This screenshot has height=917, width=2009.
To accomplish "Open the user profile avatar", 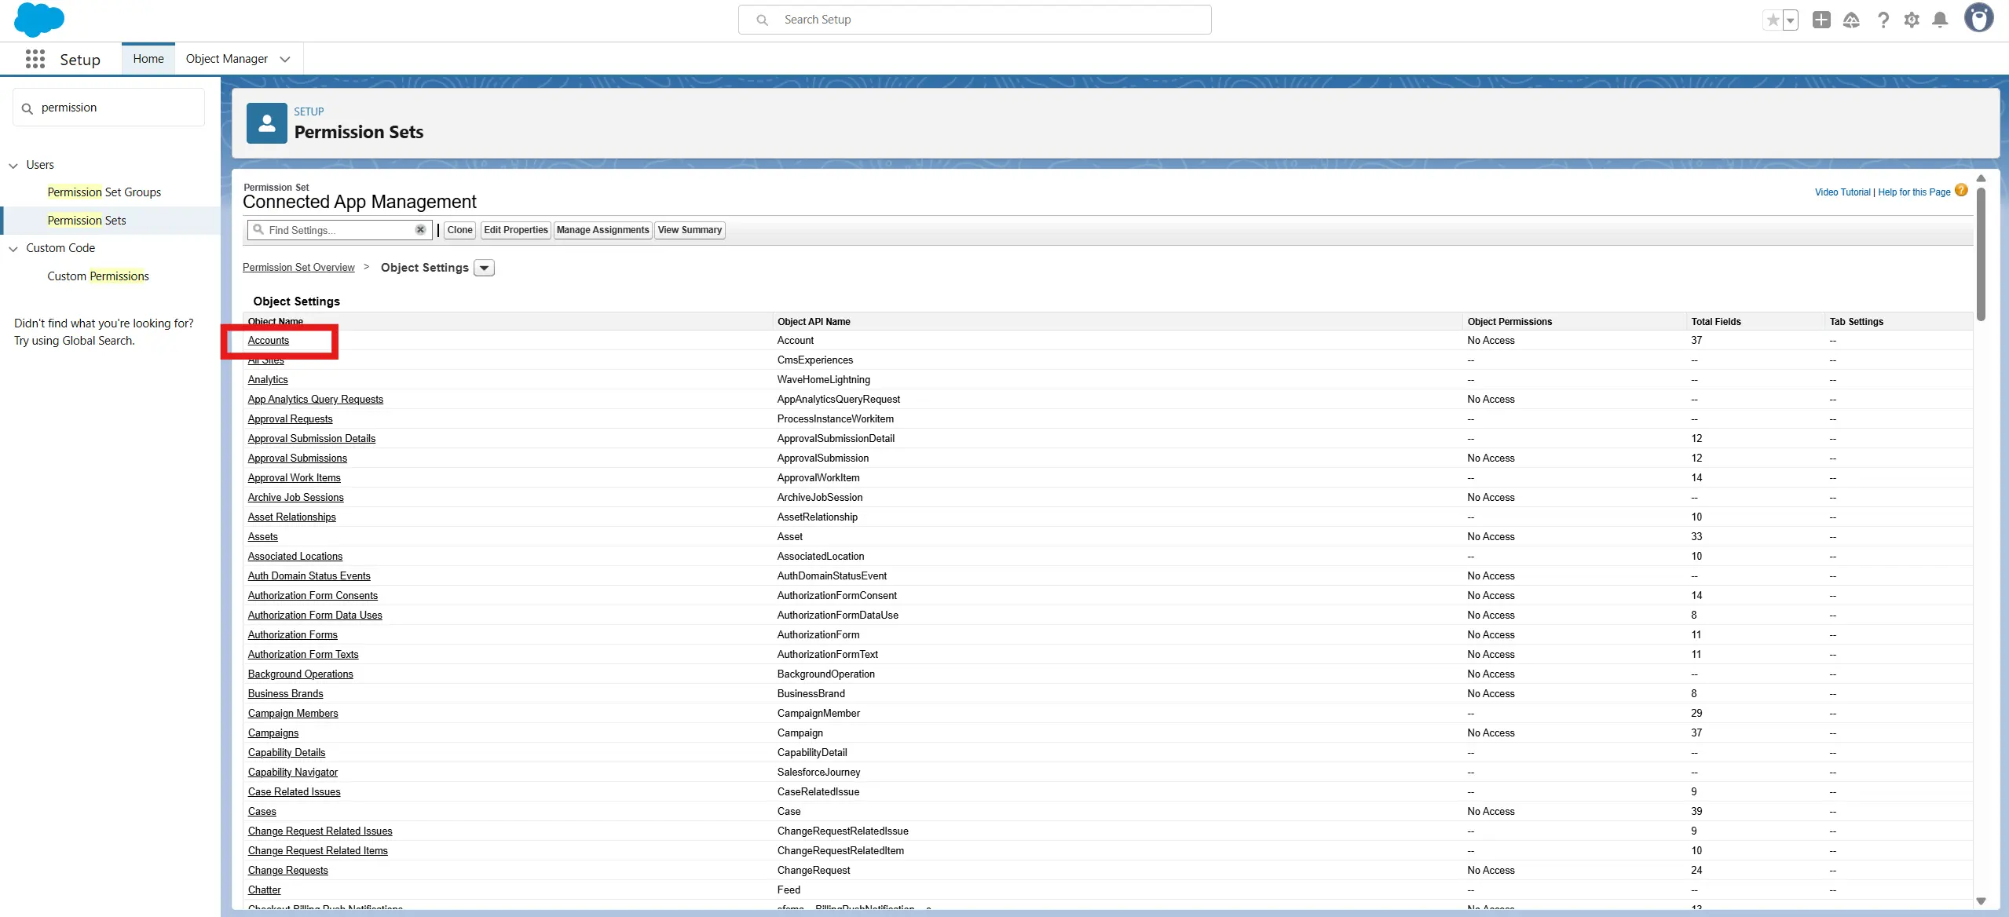I will pos(1978,19).
